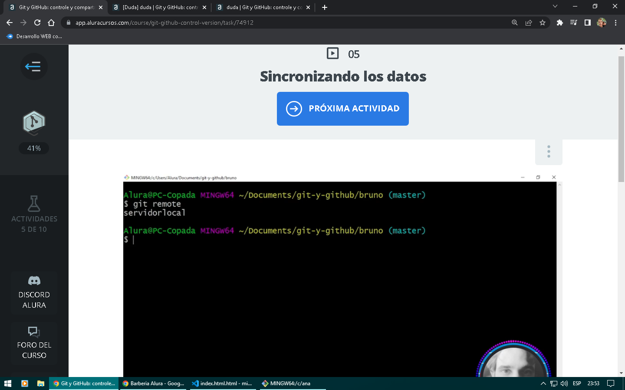Image resolution: width=625 pixels, height=390 pixels.
Task: Open volume control tray icon
Action: pos(564,383)
